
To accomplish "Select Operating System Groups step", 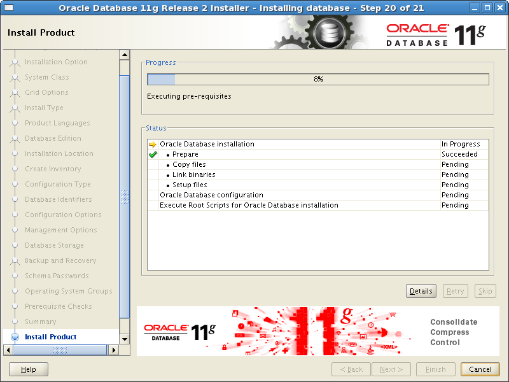I will (69, 291).
